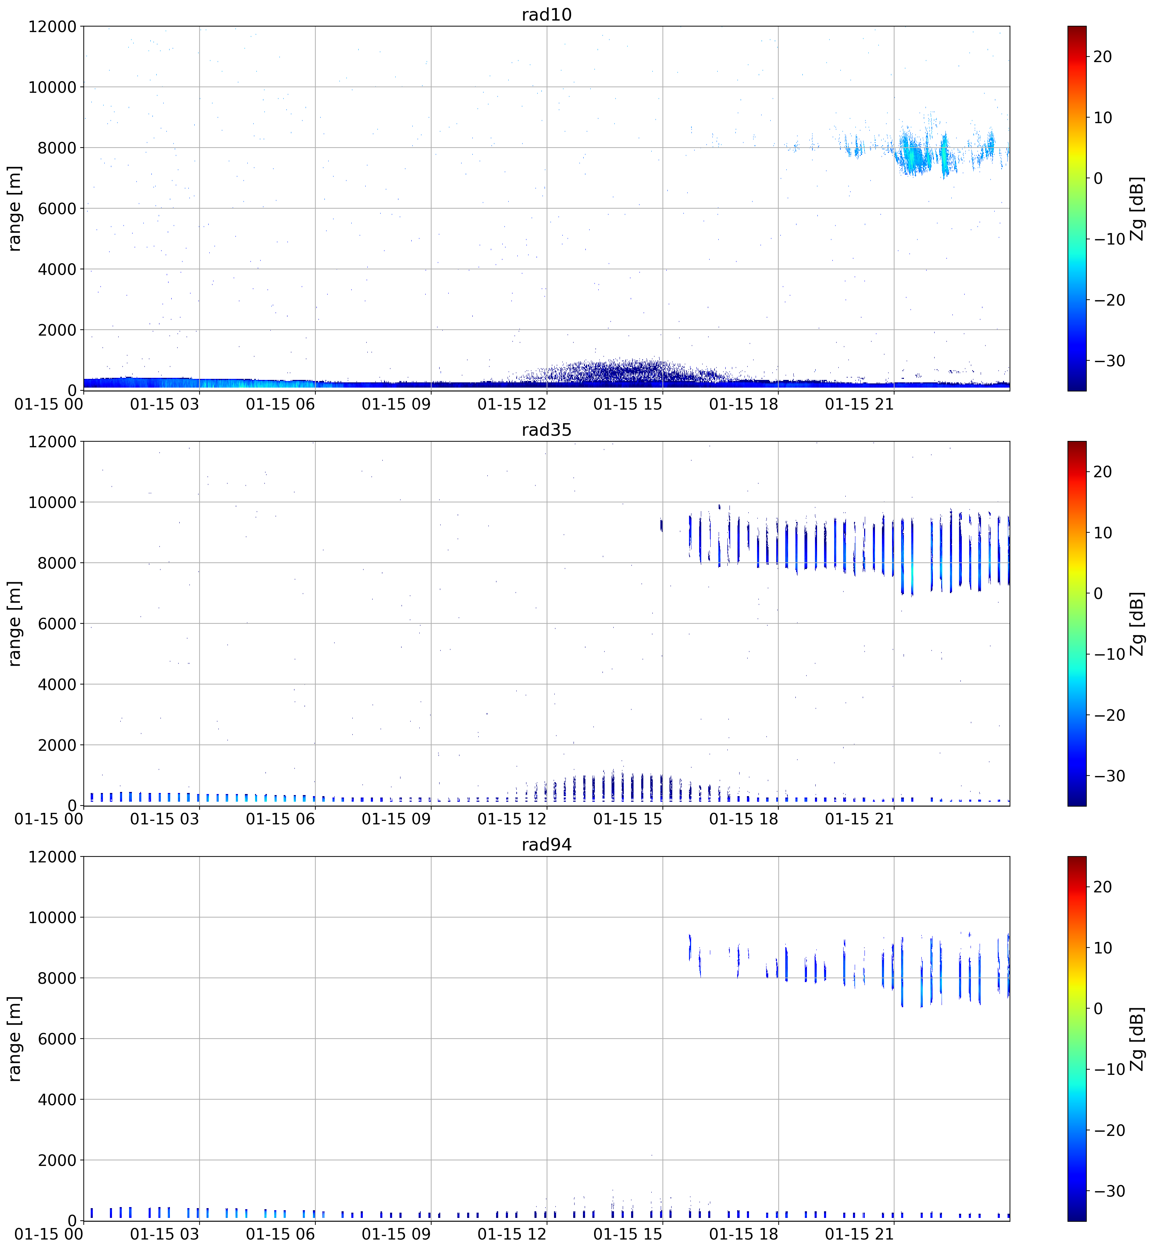The image size is (1153, 1250).
Task: Click the 12000 range tick in rad94
Action: [52, 856]
